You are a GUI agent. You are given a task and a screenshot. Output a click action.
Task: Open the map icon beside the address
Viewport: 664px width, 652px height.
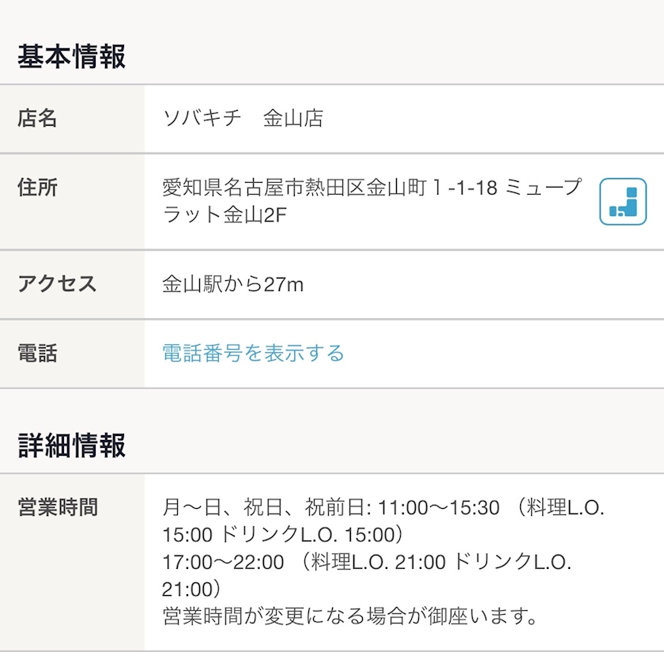(623, 201)
